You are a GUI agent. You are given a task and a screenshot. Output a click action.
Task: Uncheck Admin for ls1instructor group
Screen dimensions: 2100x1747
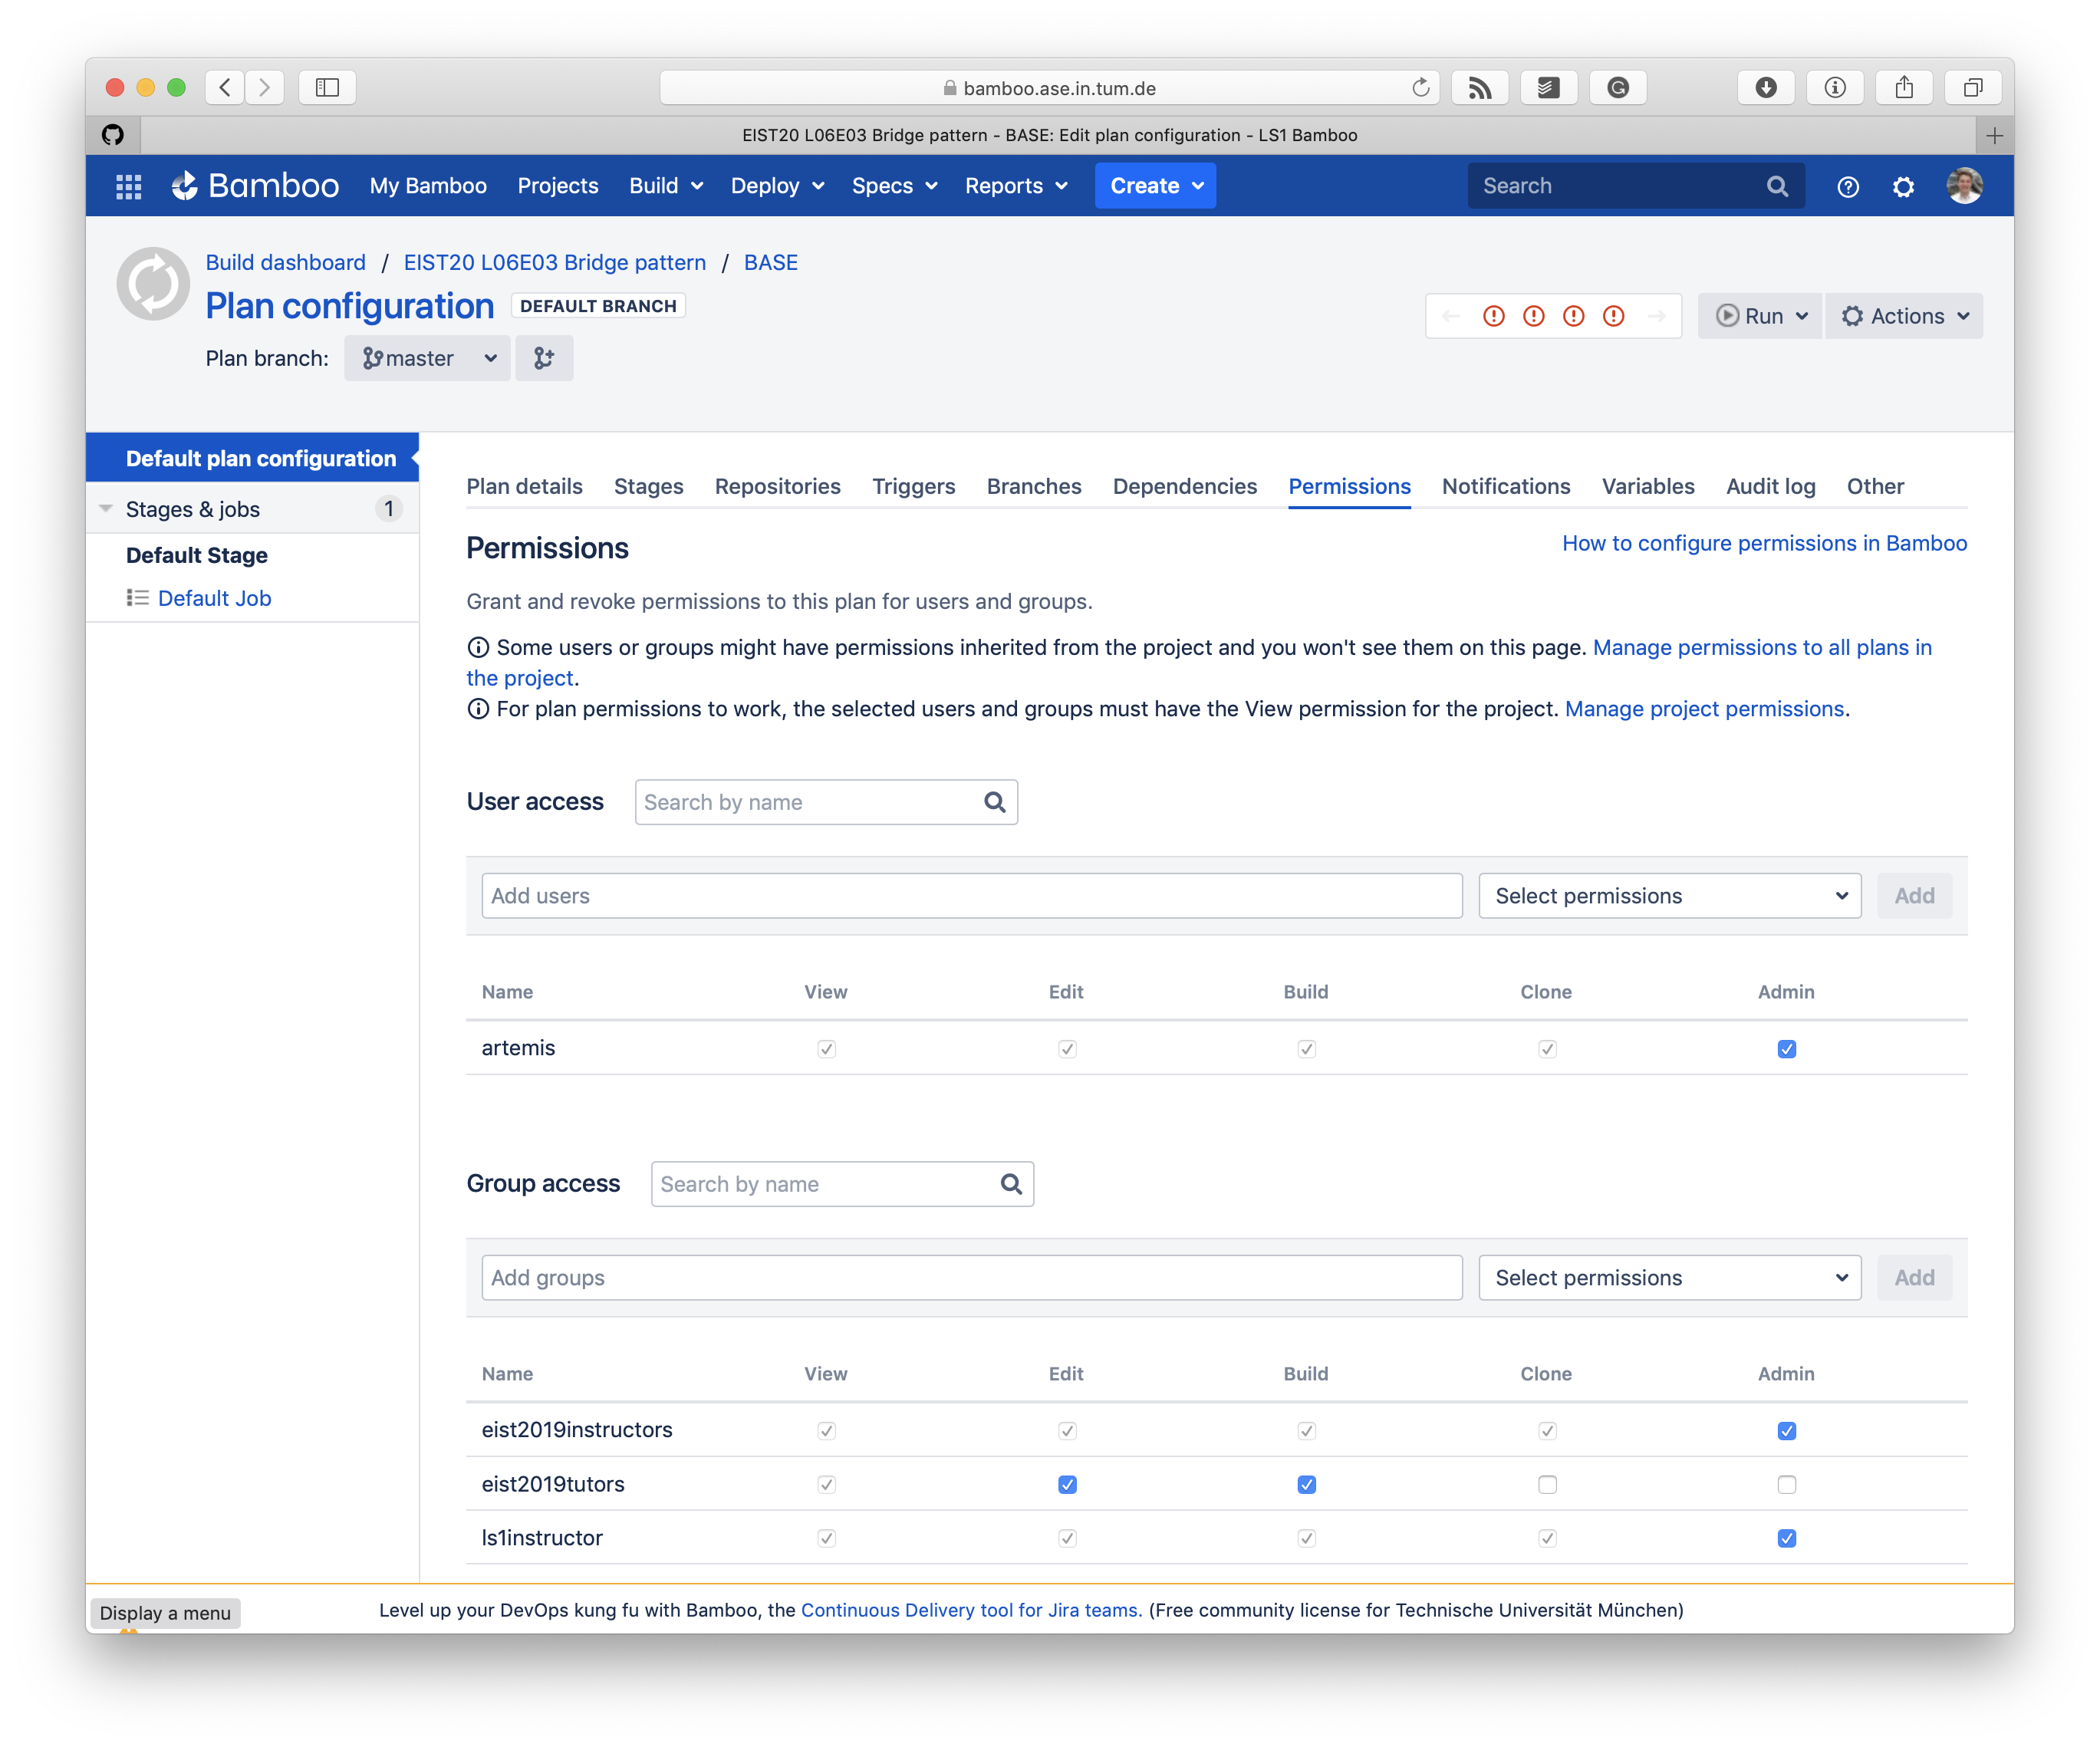click(1786, 1539)
